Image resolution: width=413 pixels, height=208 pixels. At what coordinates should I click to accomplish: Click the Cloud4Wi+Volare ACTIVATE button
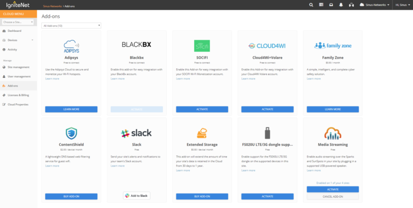tap(267, 109)
